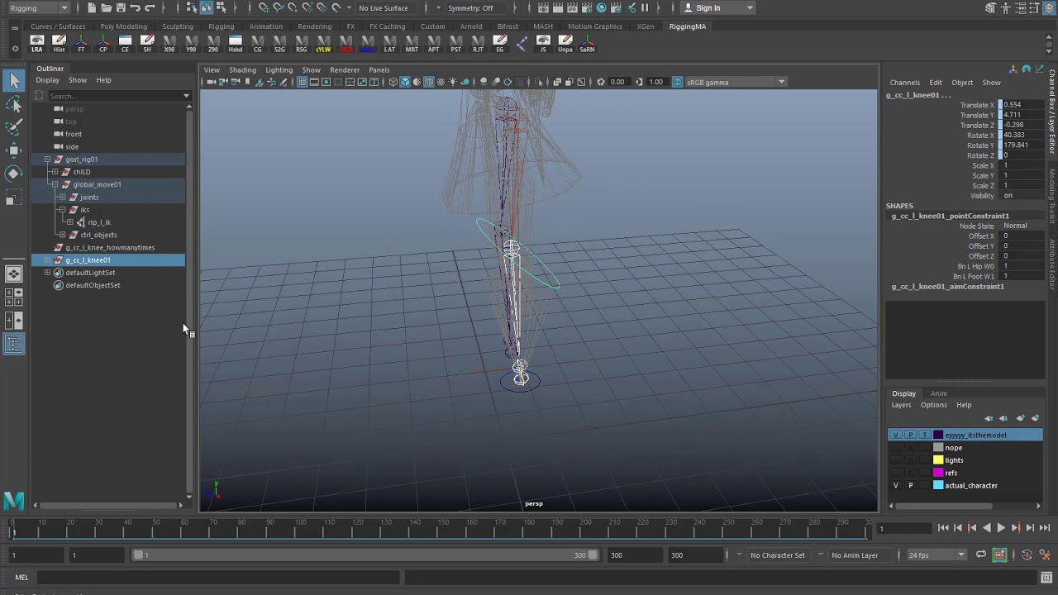The height and width of the screenshot is (595, 1058).
Task: Open the Anim layer tab
Action: click(x=938, y=393)
